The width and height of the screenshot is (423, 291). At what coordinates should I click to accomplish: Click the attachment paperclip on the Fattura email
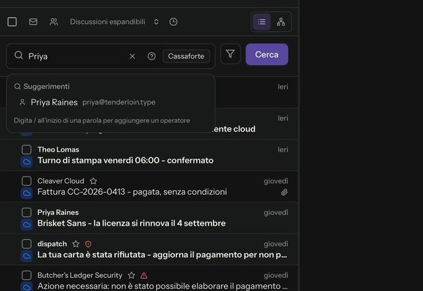pyautogui.click(x=284, y=192)
